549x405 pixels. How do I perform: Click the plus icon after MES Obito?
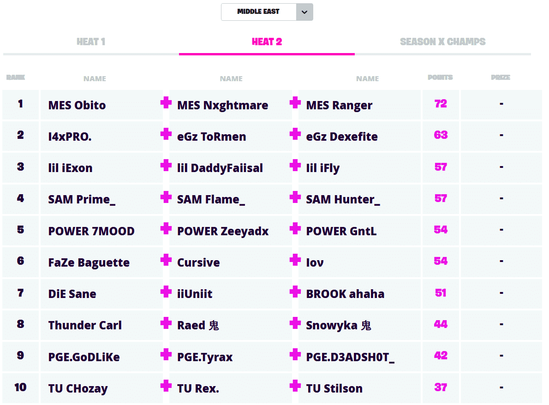click(x=166, y=103)
